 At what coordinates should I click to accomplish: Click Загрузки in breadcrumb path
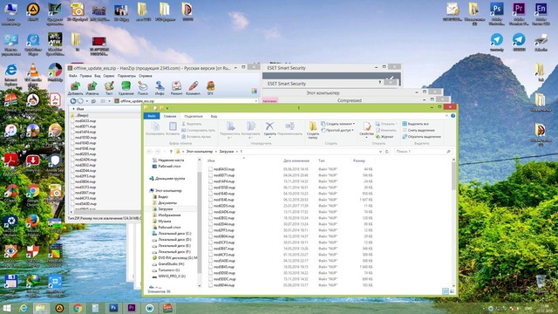point(227,152)
